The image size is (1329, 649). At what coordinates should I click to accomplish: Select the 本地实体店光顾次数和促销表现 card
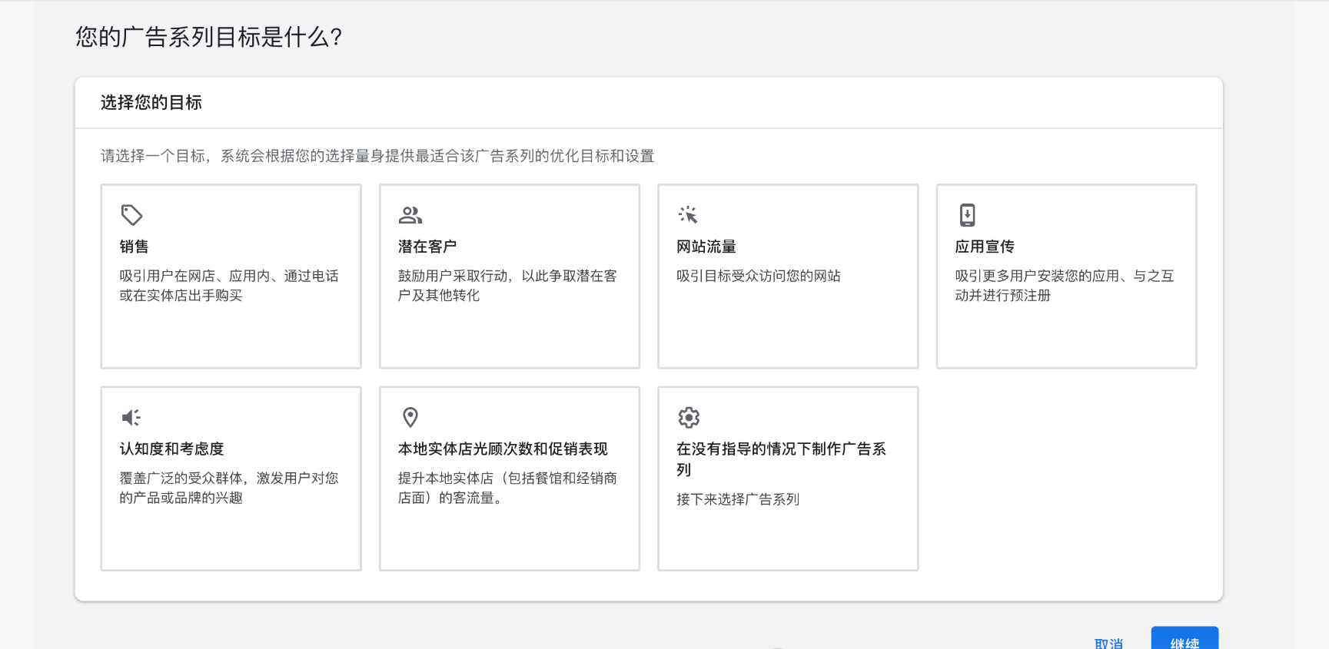510,478
